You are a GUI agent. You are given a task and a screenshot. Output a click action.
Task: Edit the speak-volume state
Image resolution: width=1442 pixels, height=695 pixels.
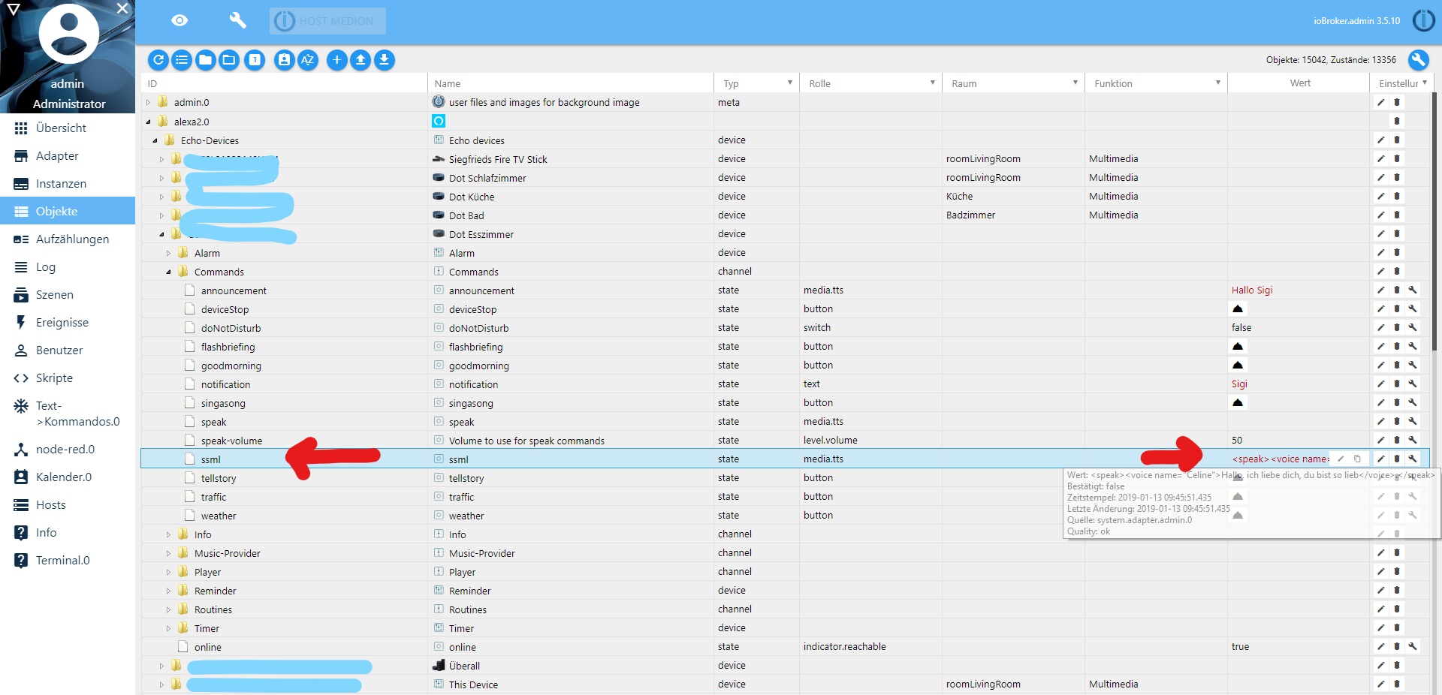coord(1381,440)
